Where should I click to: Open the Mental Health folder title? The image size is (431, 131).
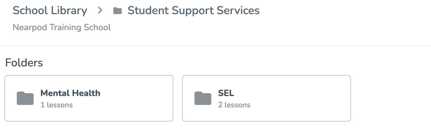70,93
